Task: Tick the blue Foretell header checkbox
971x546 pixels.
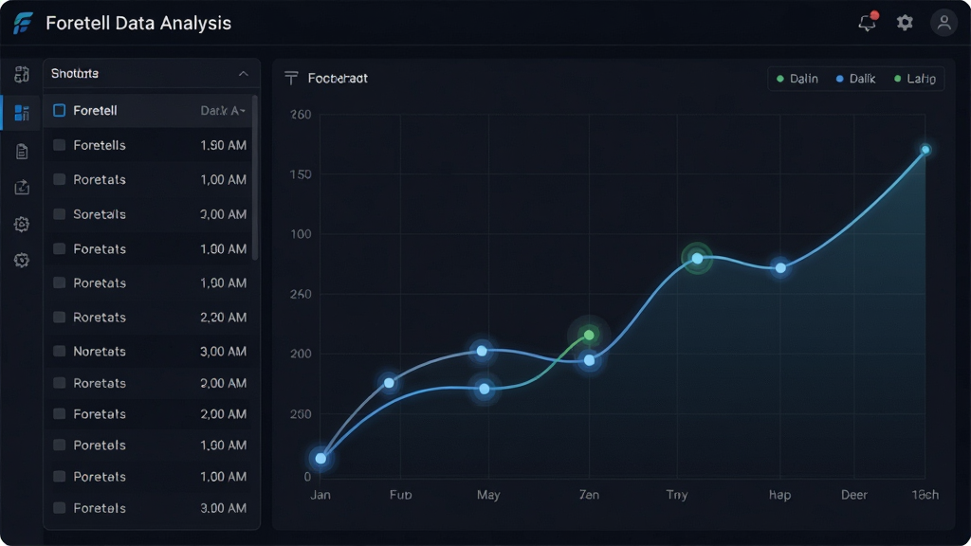Action: tap(60, 110)
